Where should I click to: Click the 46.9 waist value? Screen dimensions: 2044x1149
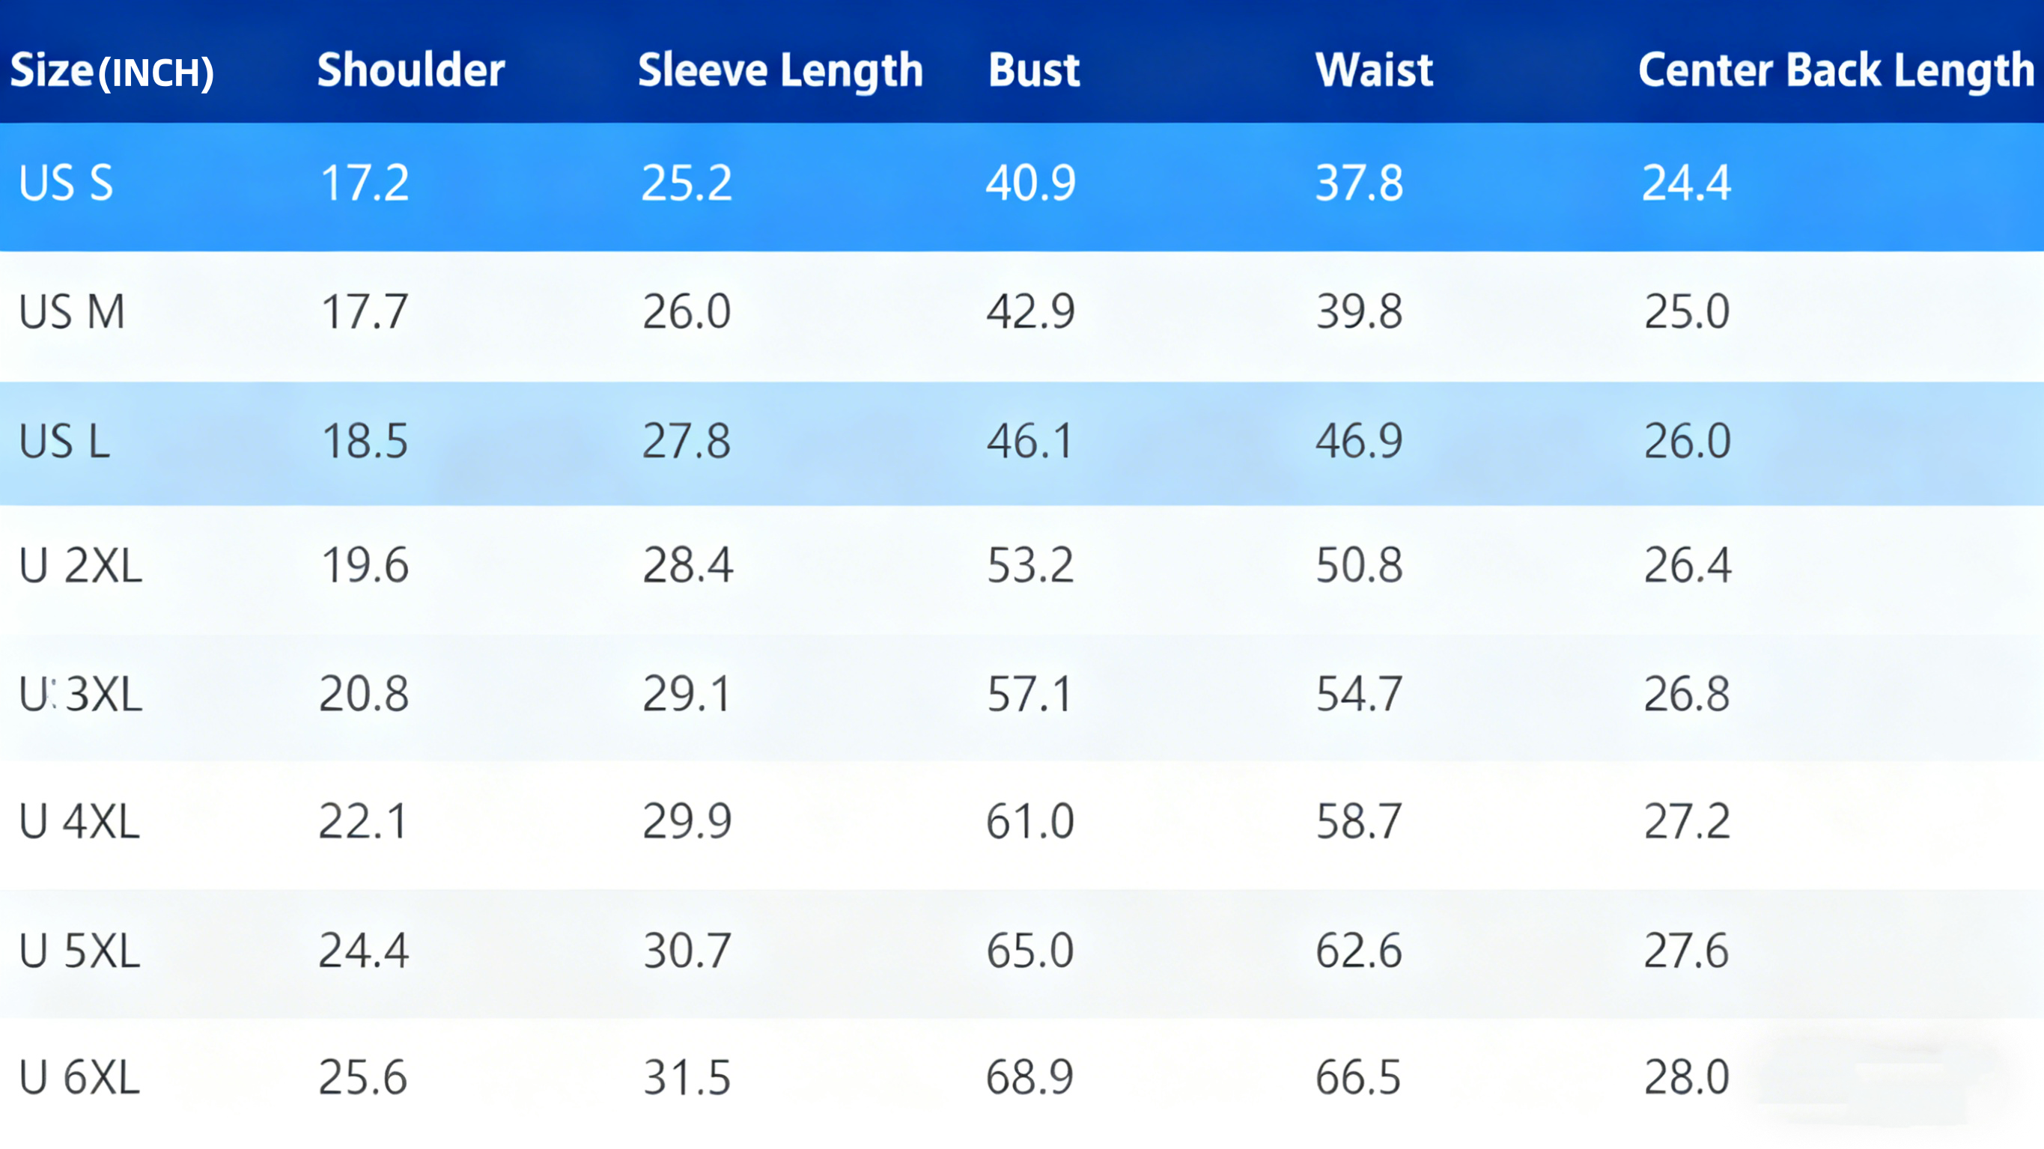[x=1358, y=441]
